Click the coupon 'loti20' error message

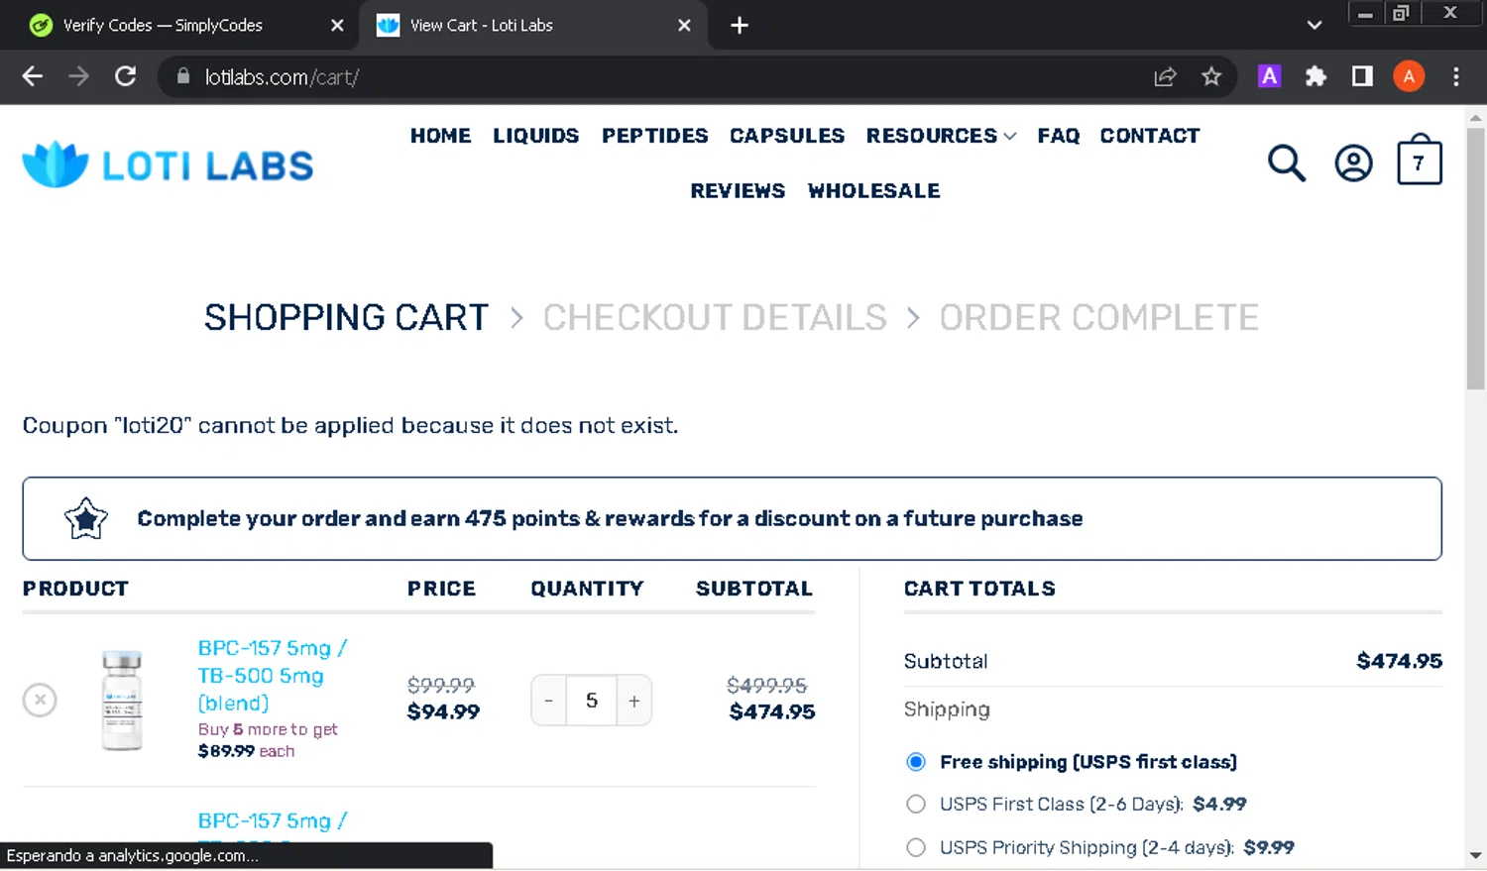point(350,426)
